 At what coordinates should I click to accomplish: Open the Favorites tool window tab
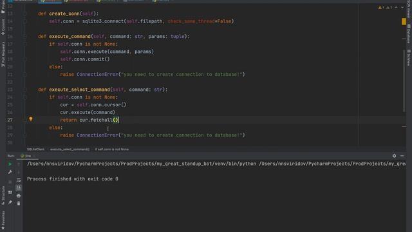(3, 220)
